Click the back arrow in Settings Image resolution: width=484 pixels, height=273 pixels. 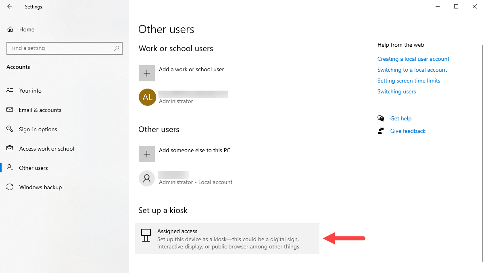10,6
